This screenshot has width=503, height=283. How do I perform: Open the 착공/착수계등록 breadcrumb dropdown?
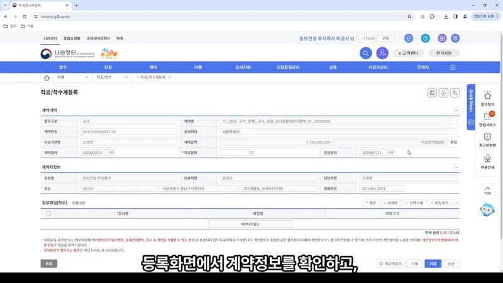click(x=154, y=77)
